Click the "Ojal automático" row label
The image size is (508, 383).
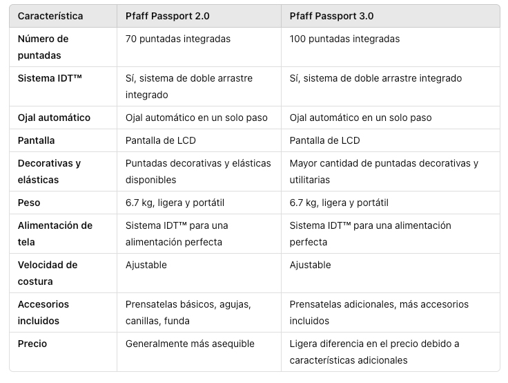tap(54, 118)
